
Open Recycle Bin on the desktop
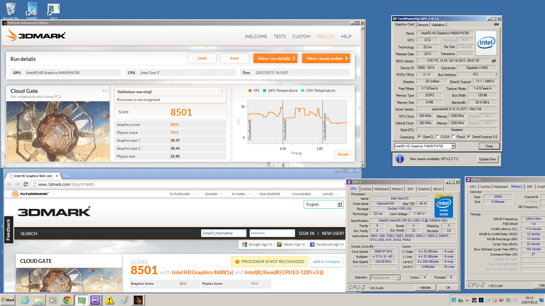[11, 11]
